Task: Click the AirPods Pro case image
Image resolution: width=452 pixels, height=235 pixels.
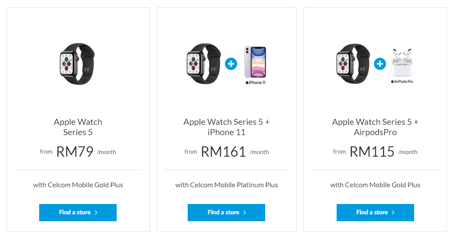Action: point(402,63)
